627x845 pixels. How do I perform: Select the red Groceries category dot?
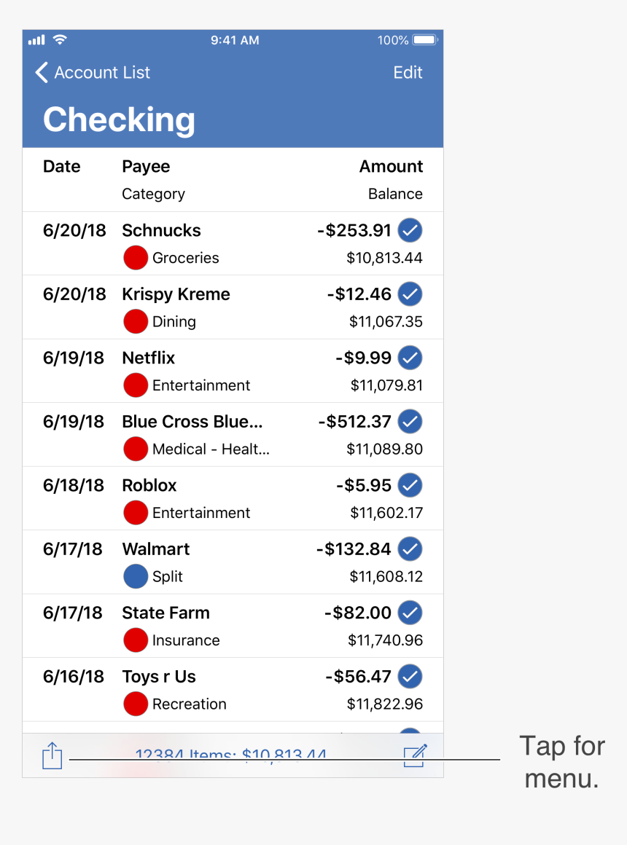tap(136, 258)
